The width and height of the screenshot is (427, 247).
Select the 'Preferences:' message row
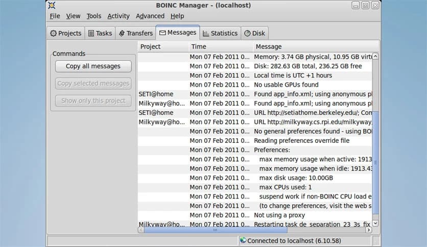coord(255,150)
